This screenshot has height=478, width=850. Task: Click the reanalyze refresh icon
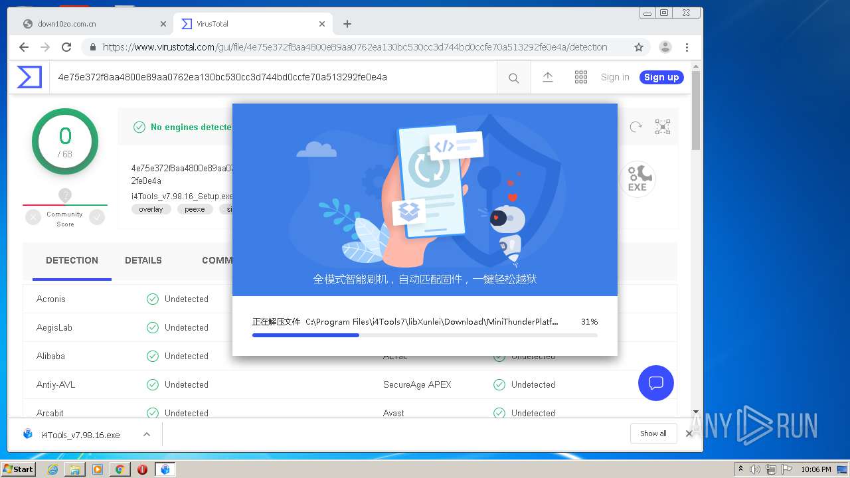pyautogui.click(x=636, y=127)
